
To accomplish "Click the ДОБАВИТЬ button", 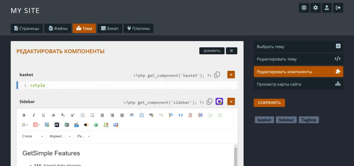I will pyautogui.click(x=212, y=51).
